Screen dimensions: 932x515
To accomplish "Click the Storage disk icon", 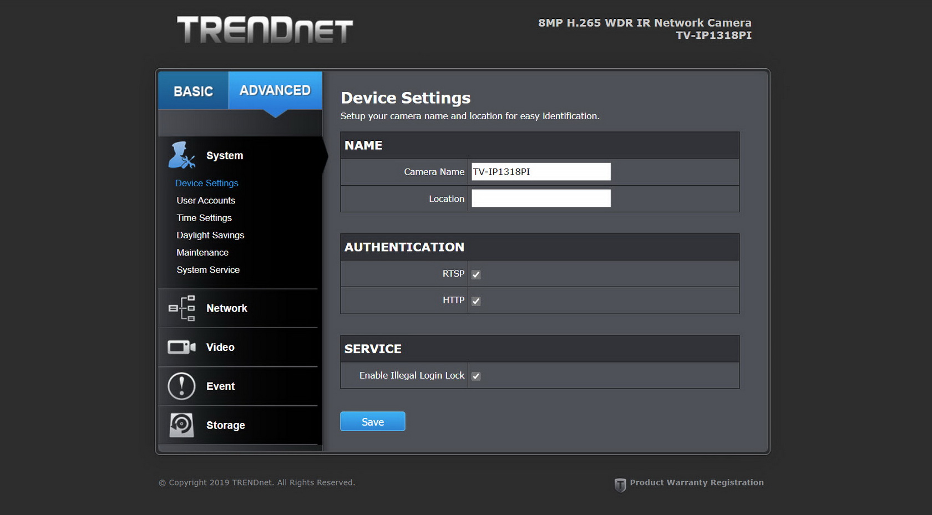I will tap(181, 425).
